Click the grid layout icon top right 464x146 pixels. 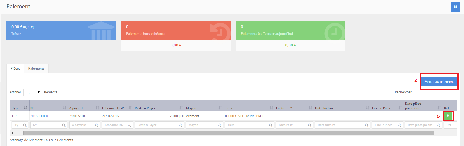pyautogui.click(x=455, y=7)
